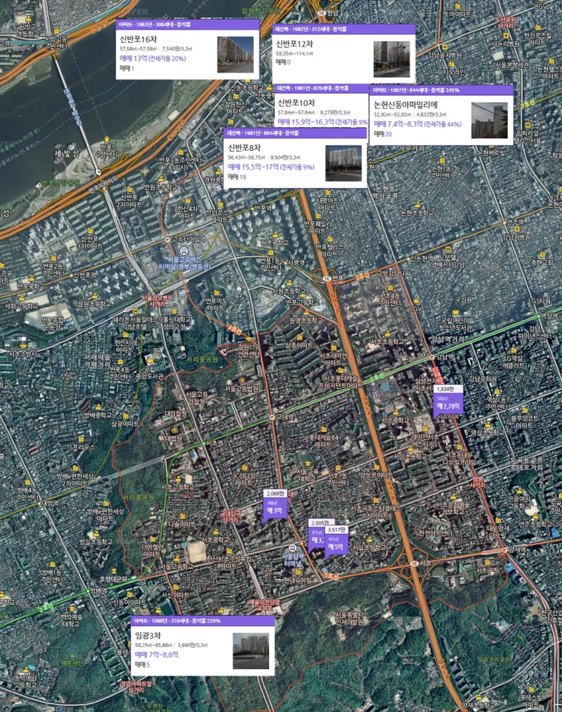Click the 서울고속버스터미널 bus icon
This screenshot has height=712, width=562.
183,251
